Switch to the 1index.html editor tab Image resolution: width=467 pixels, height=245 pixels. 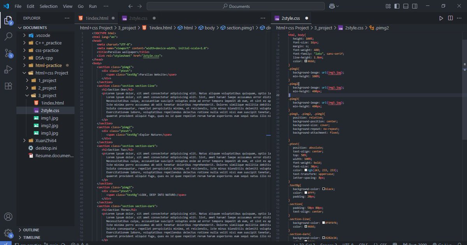[x=97, y=18]
